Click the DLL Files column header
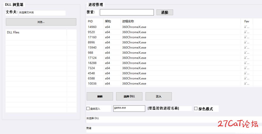The image size is (262, 134). (x=36, y=32)
